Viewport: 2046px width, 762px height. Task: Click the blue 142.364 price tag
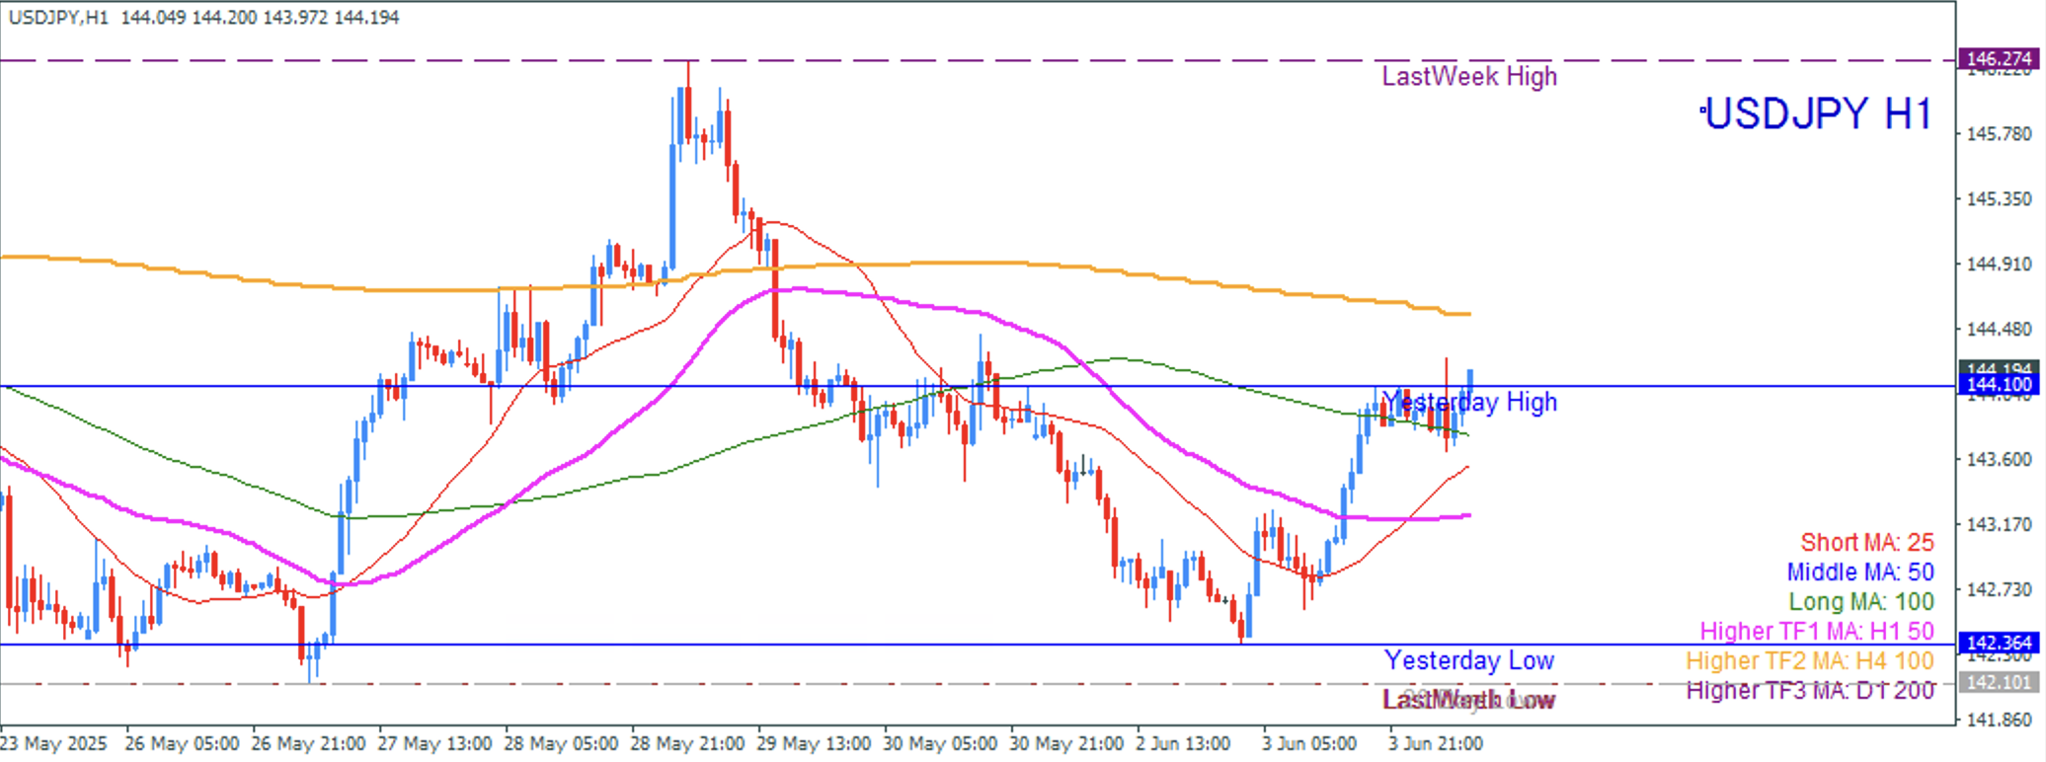click(1999, 643)
